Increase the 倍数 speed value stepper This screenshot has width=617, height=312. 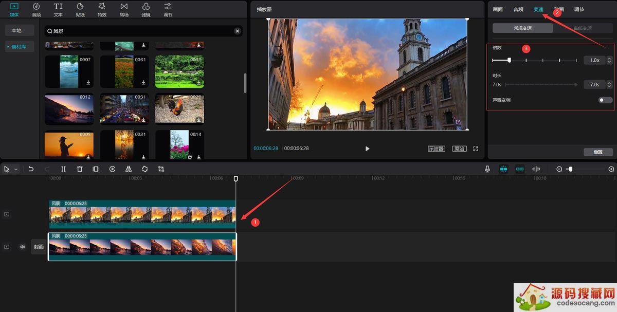click(x=609, y=58)
